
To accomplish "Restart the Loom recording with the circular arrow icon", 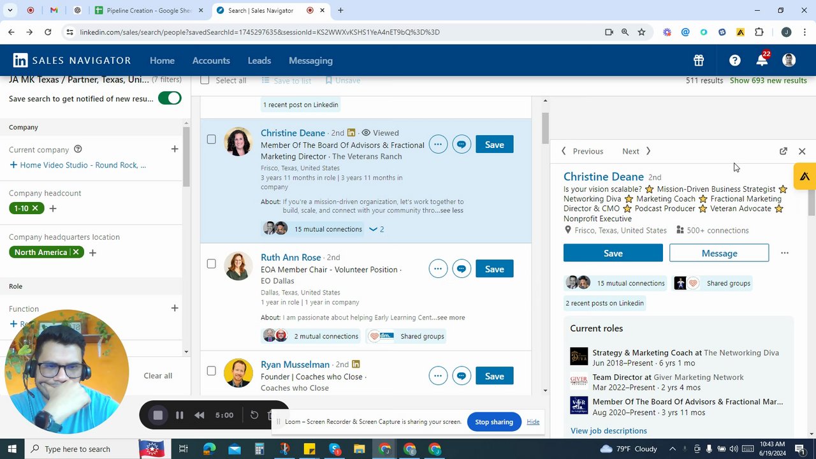I will tap(254, 415).
